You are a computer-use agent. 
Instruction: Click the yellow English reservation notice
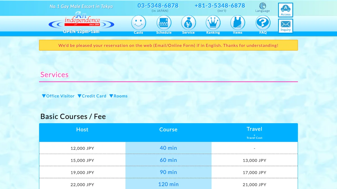coord(168,45)
